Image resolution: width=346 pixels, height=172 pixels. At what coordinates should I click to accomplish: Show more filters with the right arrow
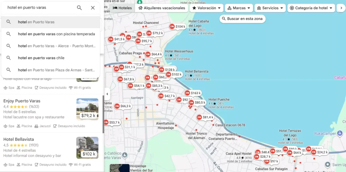[341, 8]
